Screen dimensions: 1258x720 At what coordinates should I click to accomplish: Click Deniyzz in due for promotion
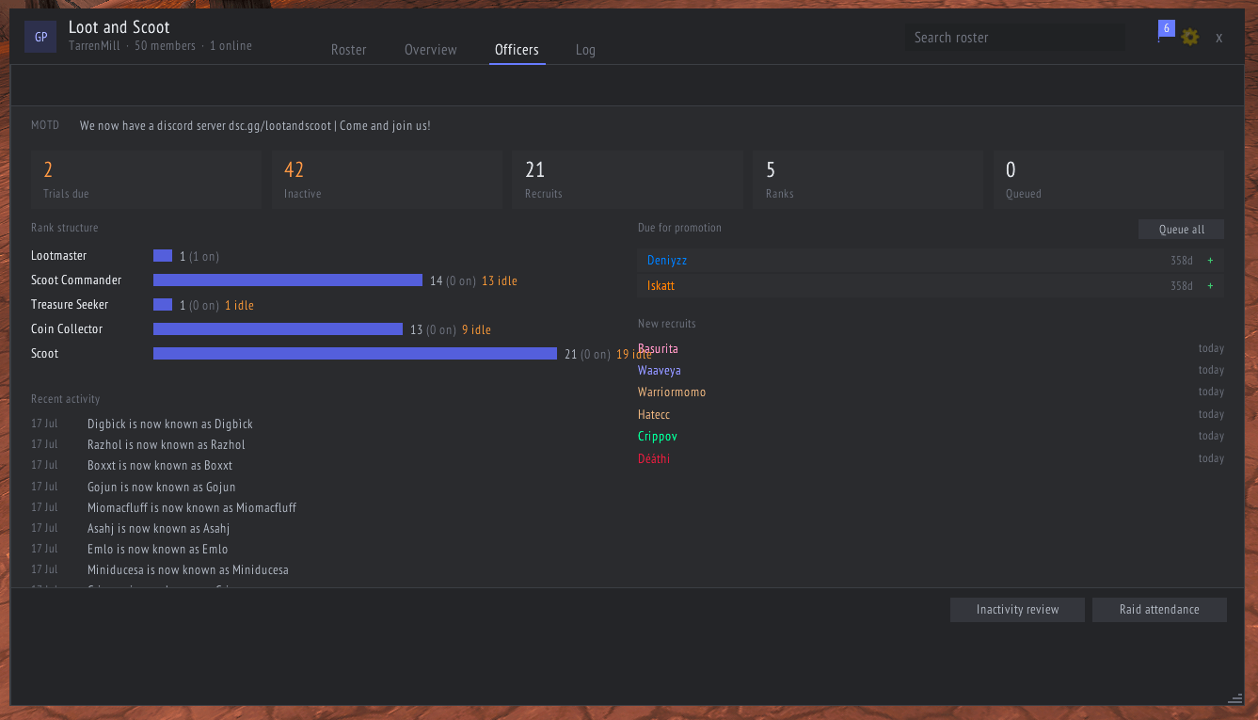pyautogui.click(x=667, y=261)
